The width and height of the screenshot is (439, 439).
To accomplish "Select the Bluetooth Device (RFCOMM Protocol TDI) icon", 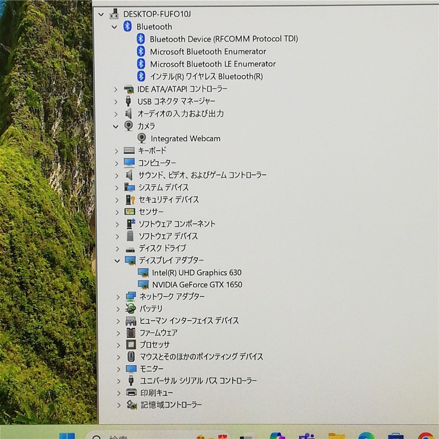I will pos(141,39).
